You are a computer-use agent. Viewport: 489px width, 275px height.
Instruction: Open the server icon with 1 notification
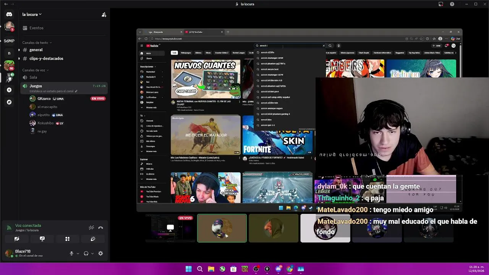pyautogui.click(x=9, y=27)
